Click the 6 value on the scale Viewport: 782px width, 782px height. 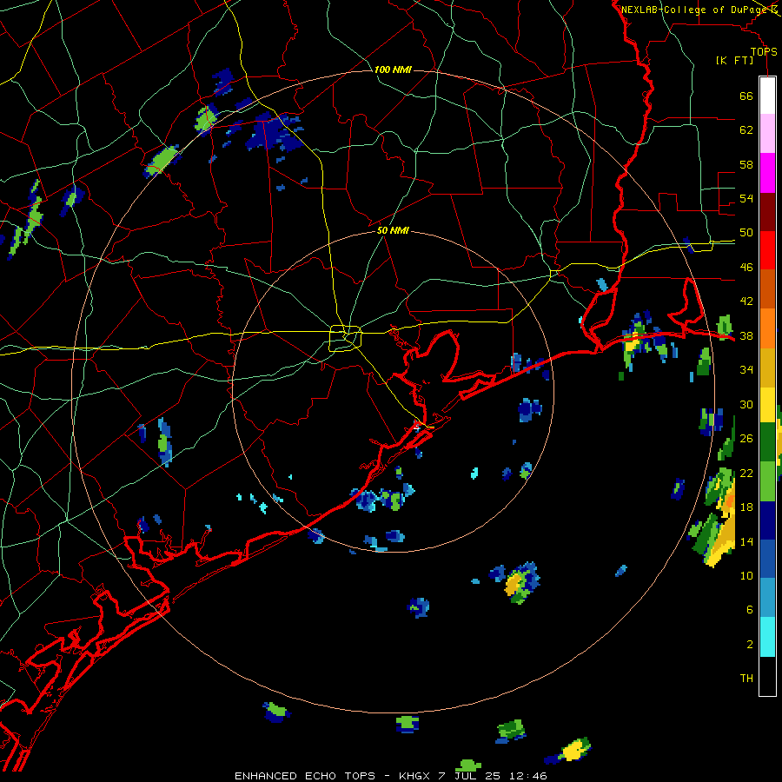pyautogui.click(x=750, y=610)
